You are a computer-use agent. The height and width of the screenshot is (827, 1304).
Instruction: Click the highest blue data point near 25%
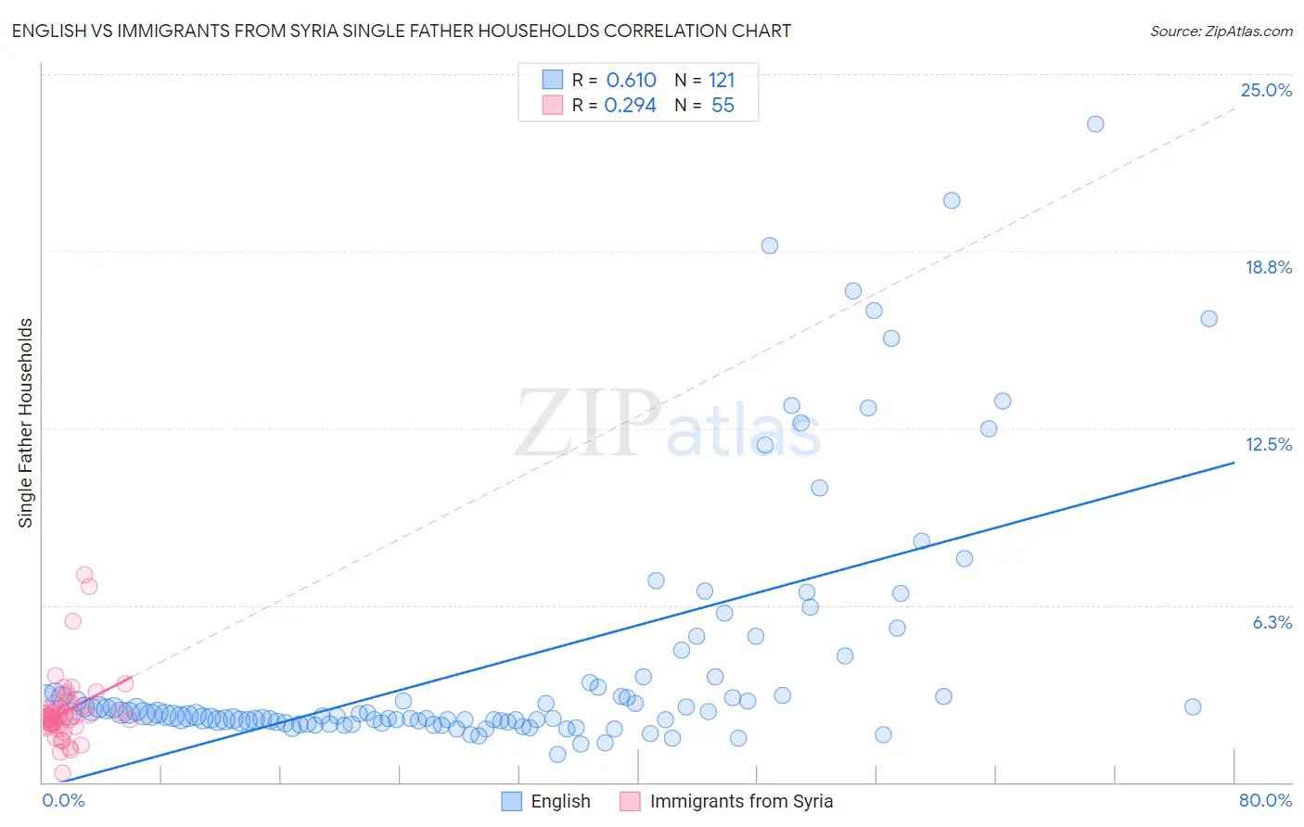coord(1095,124)
